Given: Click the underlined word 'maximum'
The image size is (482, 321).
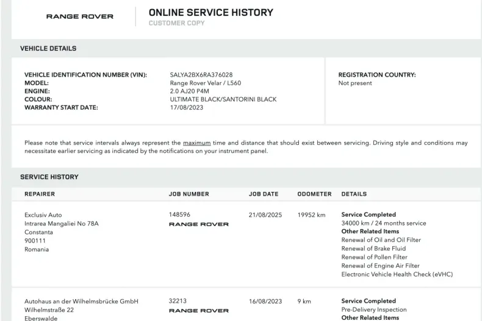Looking at the screenshot, I should coord(196,143).
